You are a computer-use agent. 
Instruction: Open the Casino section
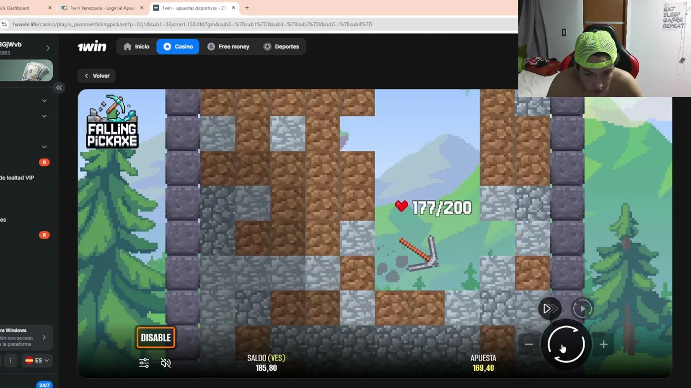tap(178, 46)
